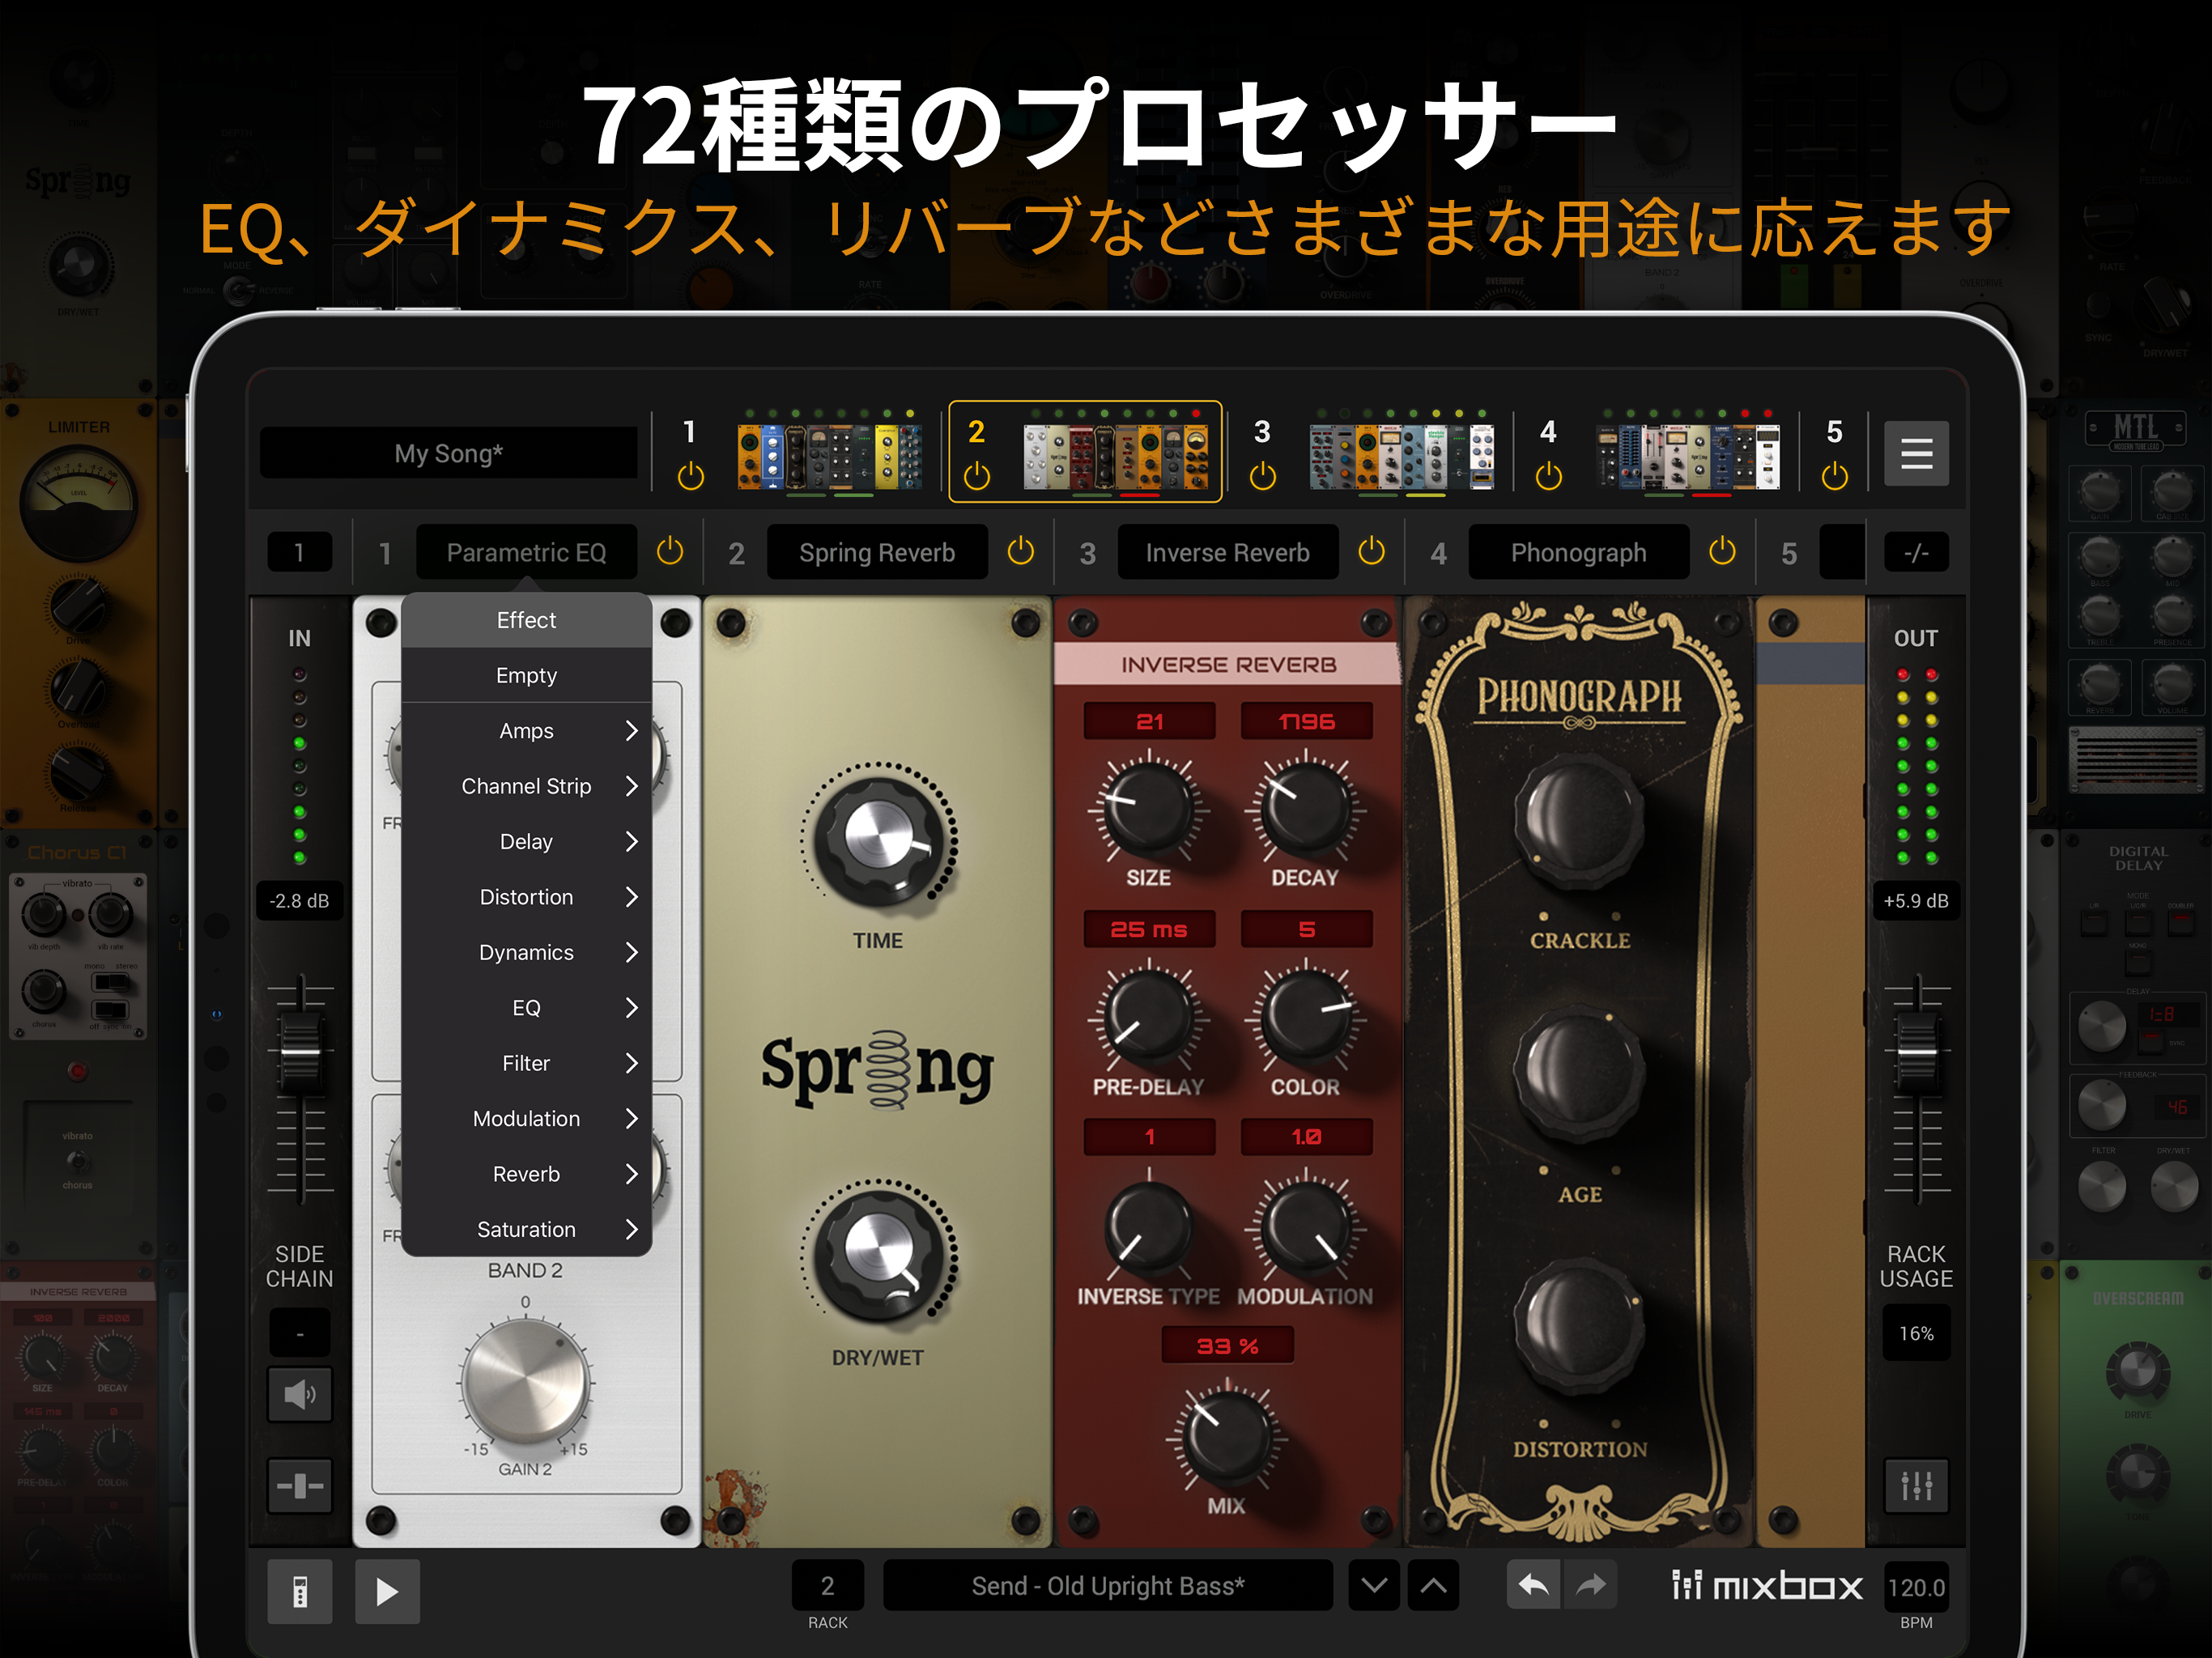Click the -2.8 dB input level readout
The height and width of the screenshot is (1658, 2212).
coord(299,901)
